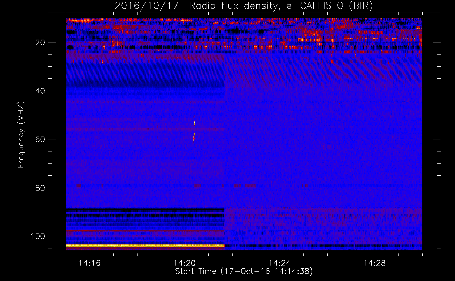Click the frequency tick label "60"

click(40, 139)
